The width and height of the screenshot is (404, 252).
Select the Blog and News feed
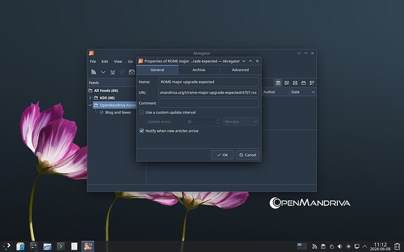click(x=118, y=112)
